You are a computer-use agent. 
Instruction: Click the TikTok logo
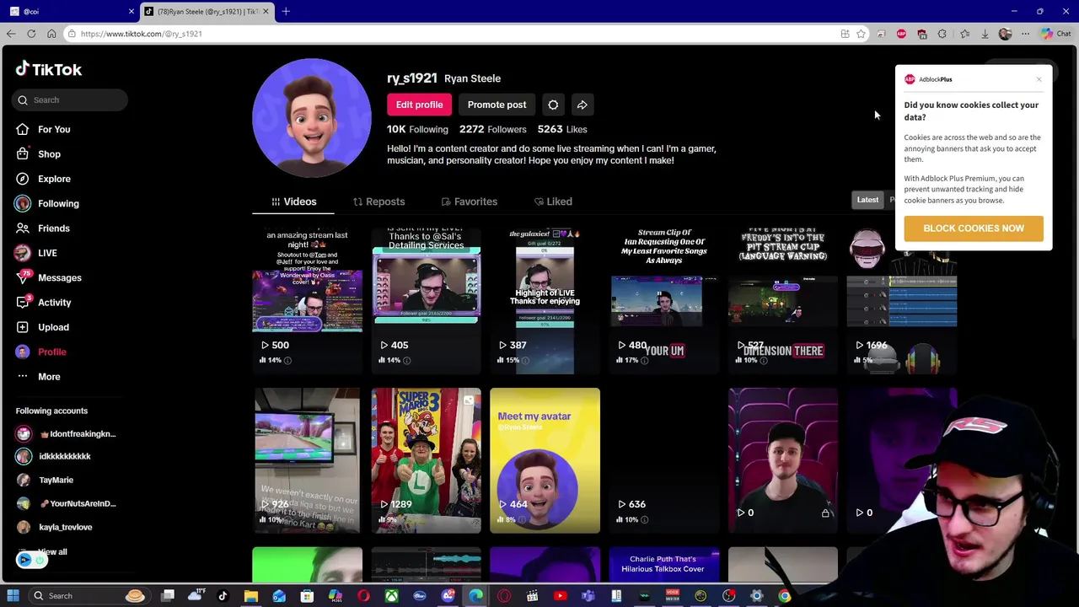click(x=49, y=69)
